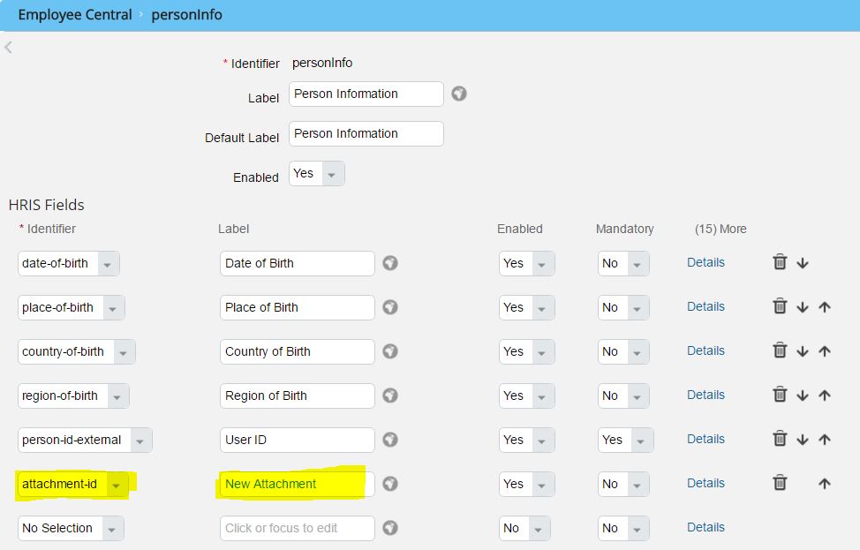The image size is (860, 550).
Task: Delete the region-of-birth field row
Action: tap(780, 395)
